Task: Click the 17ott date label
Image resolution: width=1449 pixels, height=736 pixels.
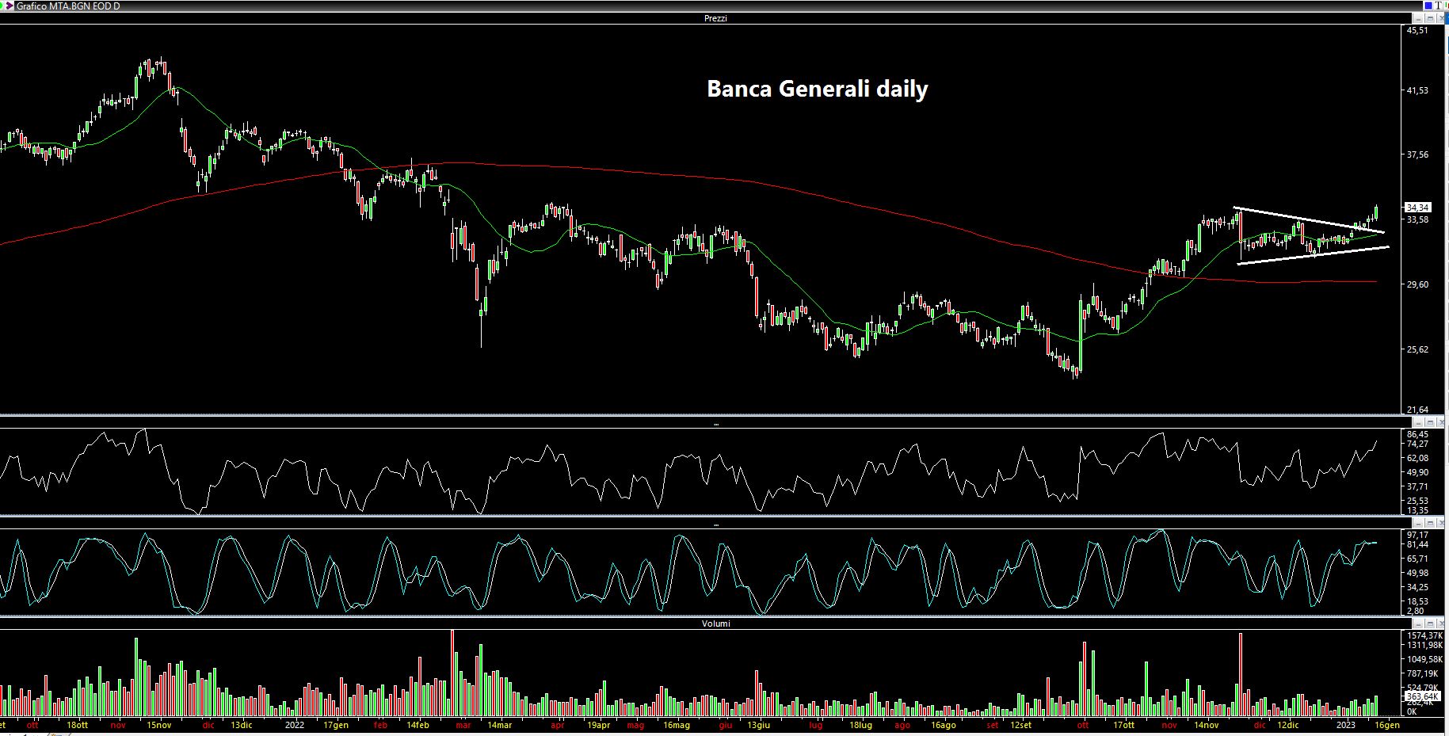Action: [x=1123, y=725]
